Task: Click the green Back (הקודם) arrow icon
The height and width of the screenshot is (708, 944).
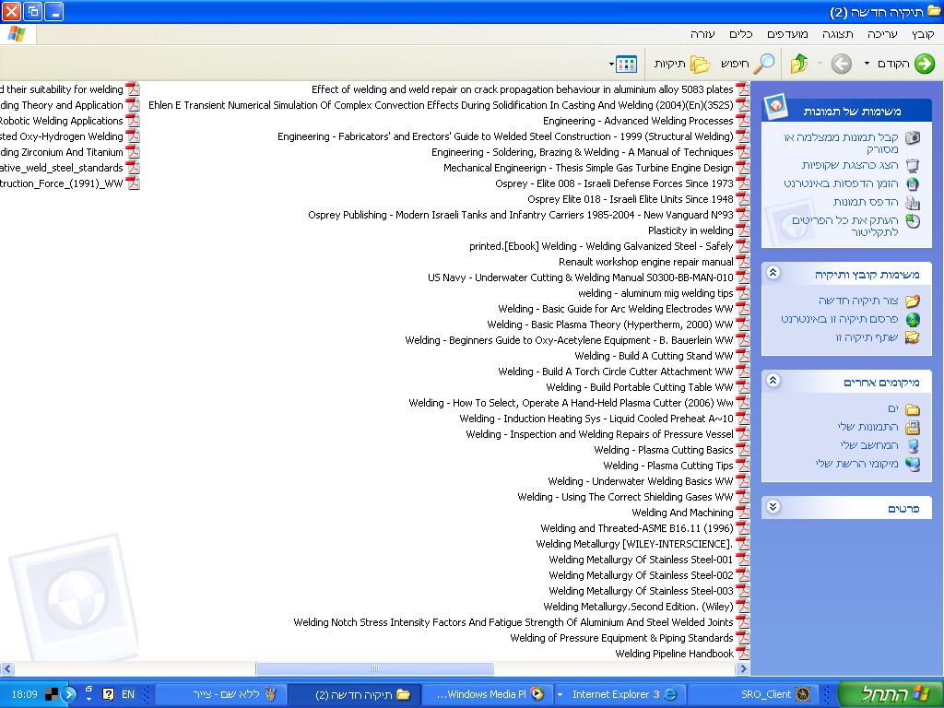Action: click(924, 64)
